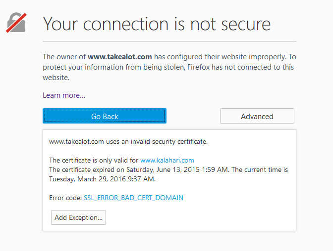
Task: Click the 'Error code:' label
Action: pyautogui.click(x=65, y=198)
